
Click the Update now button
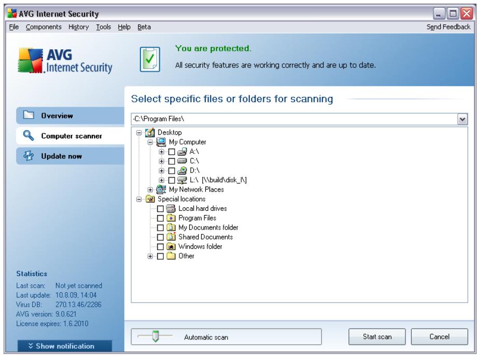pos(71,156)
